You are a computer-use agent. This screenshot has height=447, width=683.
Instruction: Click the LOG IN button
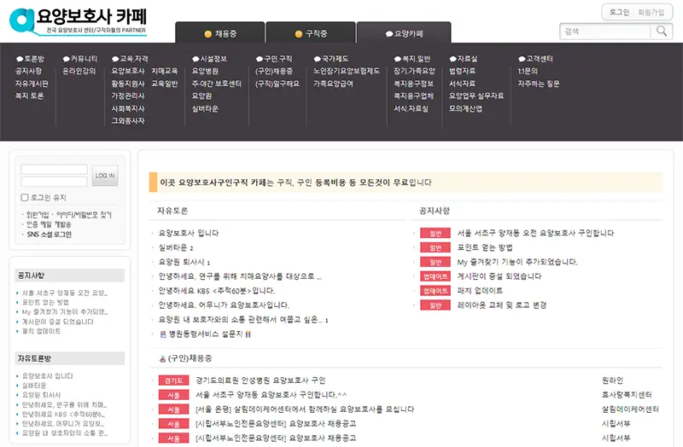[x=105, y=176]
